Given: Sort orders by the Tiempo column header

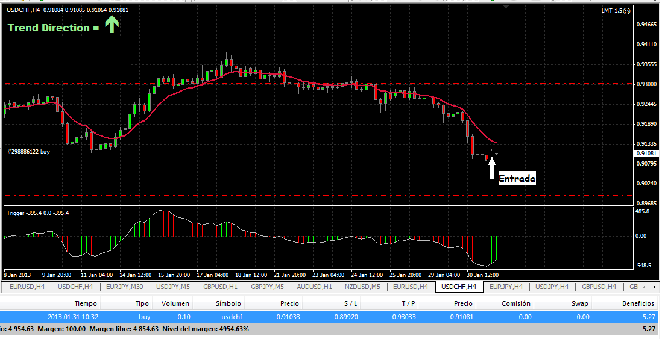Looking at the screenshot, I should 86,303.
